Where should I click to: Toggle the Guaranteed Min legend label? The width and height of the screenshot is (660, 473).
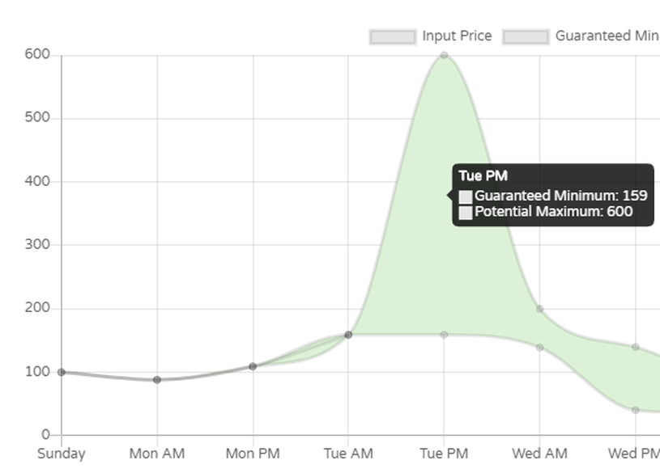click(606, 36)
